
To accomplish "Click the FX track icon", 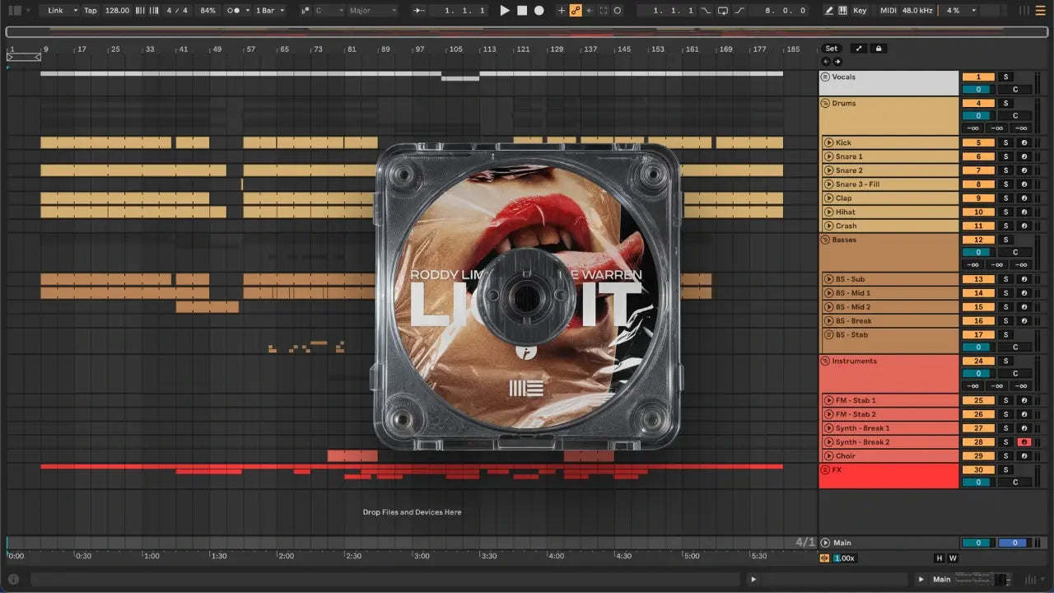I will [x=825, y=470].
